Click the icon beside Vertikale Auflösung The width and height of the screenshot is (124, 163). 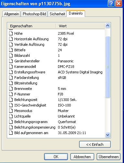pos(11,44)
